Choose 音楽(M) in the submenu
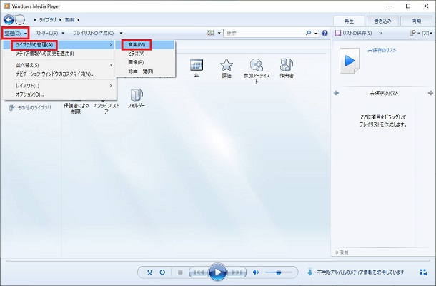This screenshot has height=286, width=436. [145, 45]
